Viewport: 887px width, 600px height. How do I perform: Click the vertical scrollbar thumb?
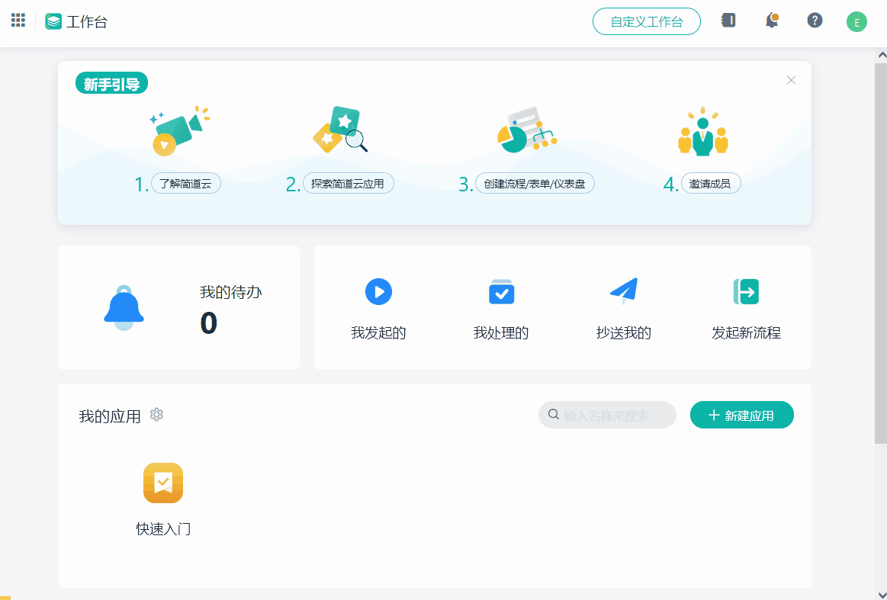coord(882,252)
